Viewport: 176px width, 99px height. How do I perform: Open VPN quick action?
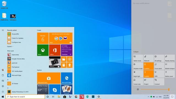click(x=159, y=74)
